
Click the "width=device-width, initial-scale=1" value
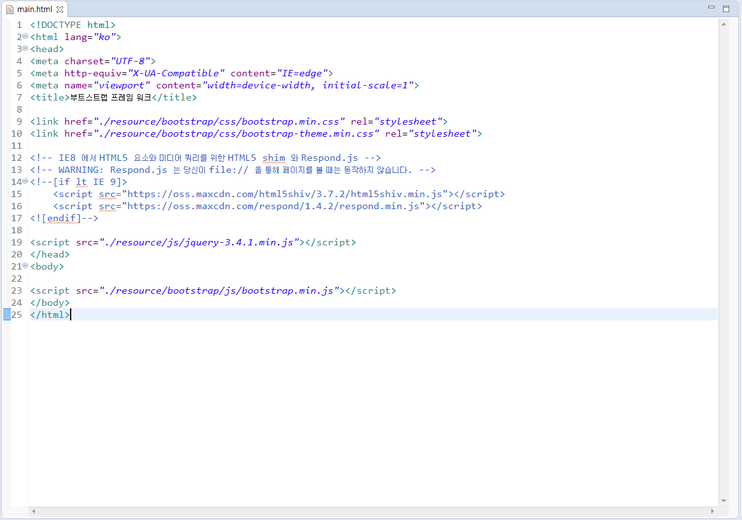[x=307, y=85]
